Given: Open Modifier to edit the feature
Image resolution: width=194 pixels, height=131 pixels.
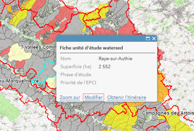Looking at the screenshot, I should click(x=94, y=98).
